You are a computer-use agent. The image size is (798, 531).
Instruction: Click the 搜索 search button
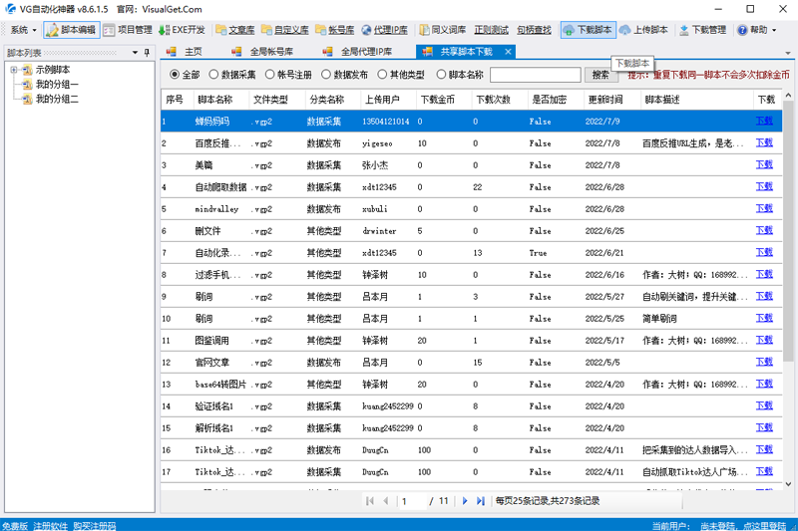[599, 75]
